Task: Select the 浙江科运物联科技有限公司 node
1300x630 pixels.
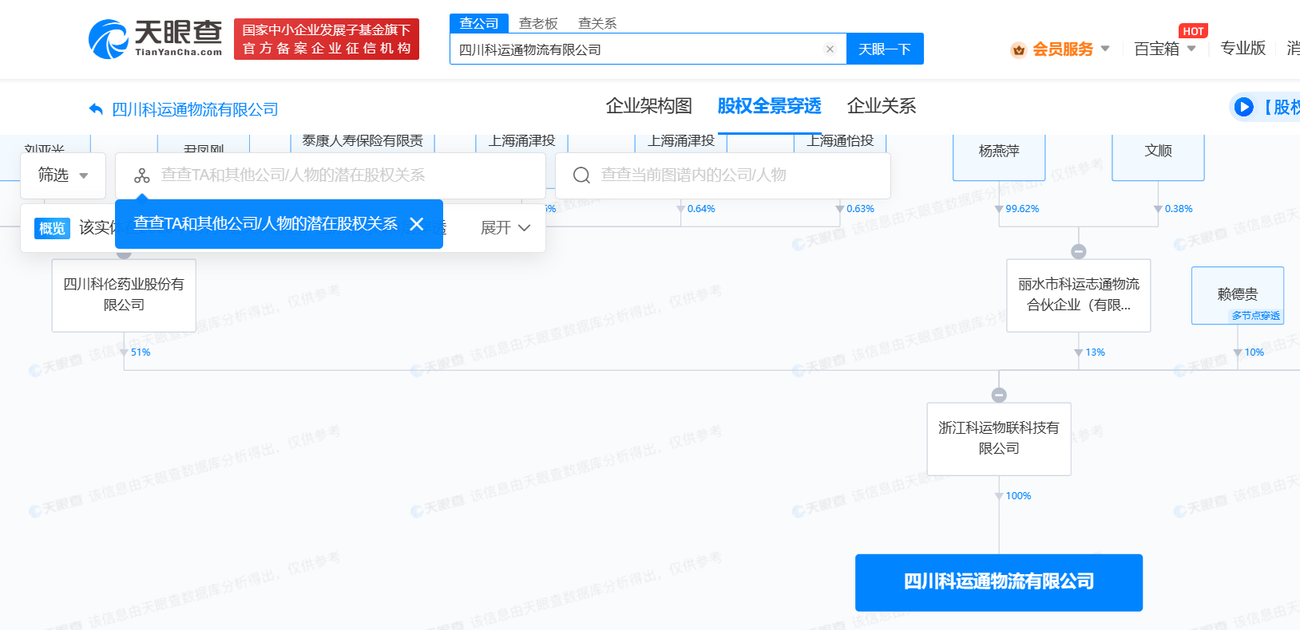Action: pos(998,439)
